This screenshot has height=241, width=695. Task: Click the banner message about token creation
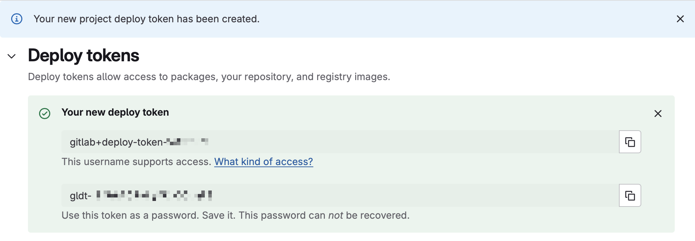pos(147,19)
